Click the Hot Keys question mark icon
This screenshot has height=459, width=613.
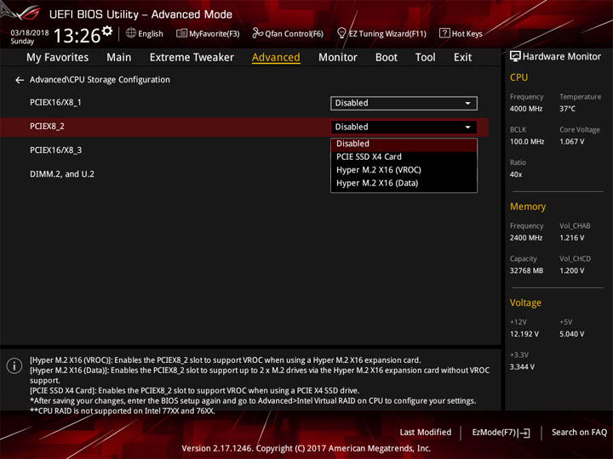coord(444,33)
